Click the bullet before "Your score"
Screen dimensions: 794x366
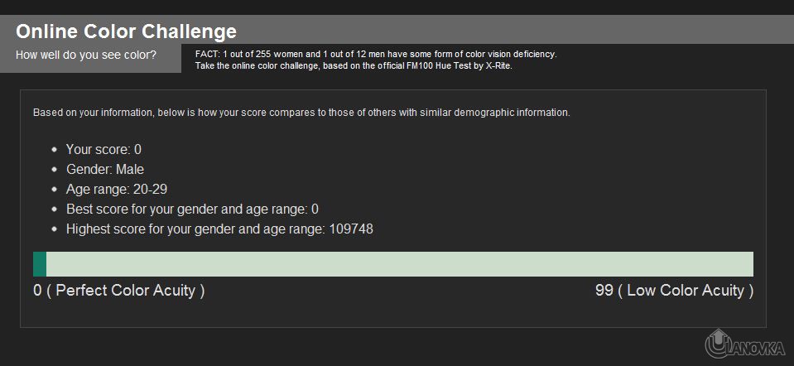55,150
